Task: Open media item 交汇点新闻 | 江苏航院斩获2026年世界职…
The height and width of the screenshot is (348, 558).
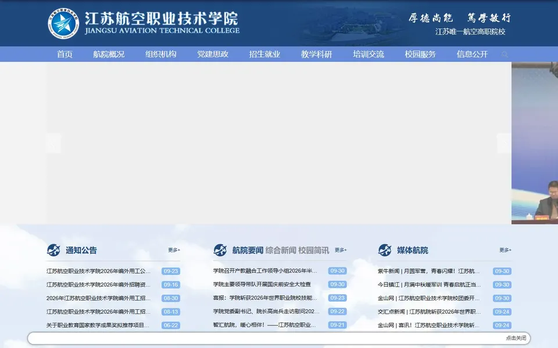Action: tap(429, 311)
